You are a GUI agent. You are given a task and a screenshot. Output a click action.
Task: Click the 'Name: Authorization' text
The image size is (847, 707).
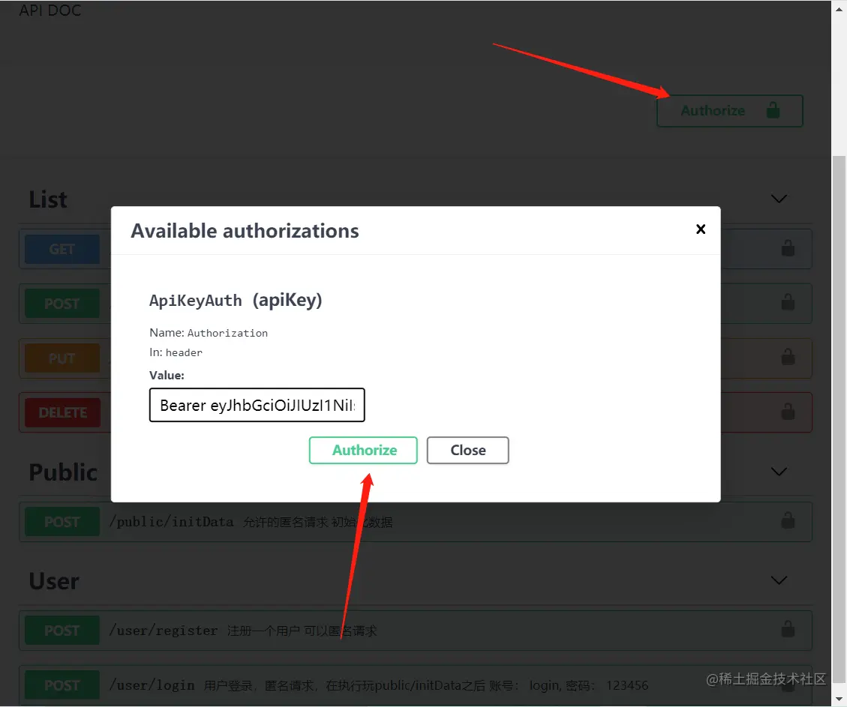[x=209, y=333]
